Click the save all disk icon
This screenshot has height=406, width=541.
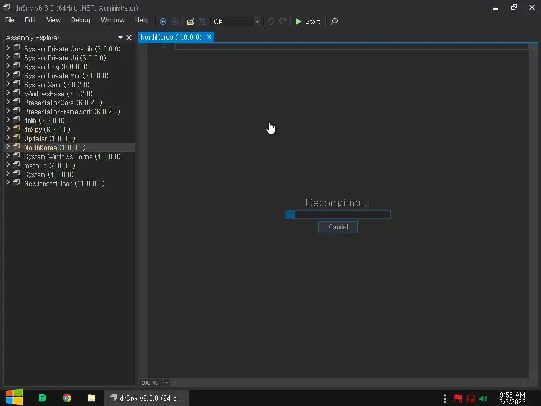pos(202,22)
